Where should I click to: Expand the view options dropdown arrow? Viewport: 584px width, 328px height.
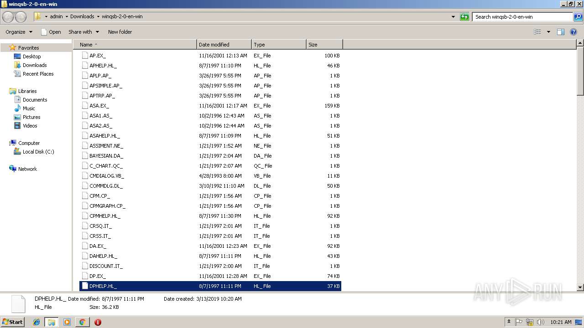click(548, 32)
